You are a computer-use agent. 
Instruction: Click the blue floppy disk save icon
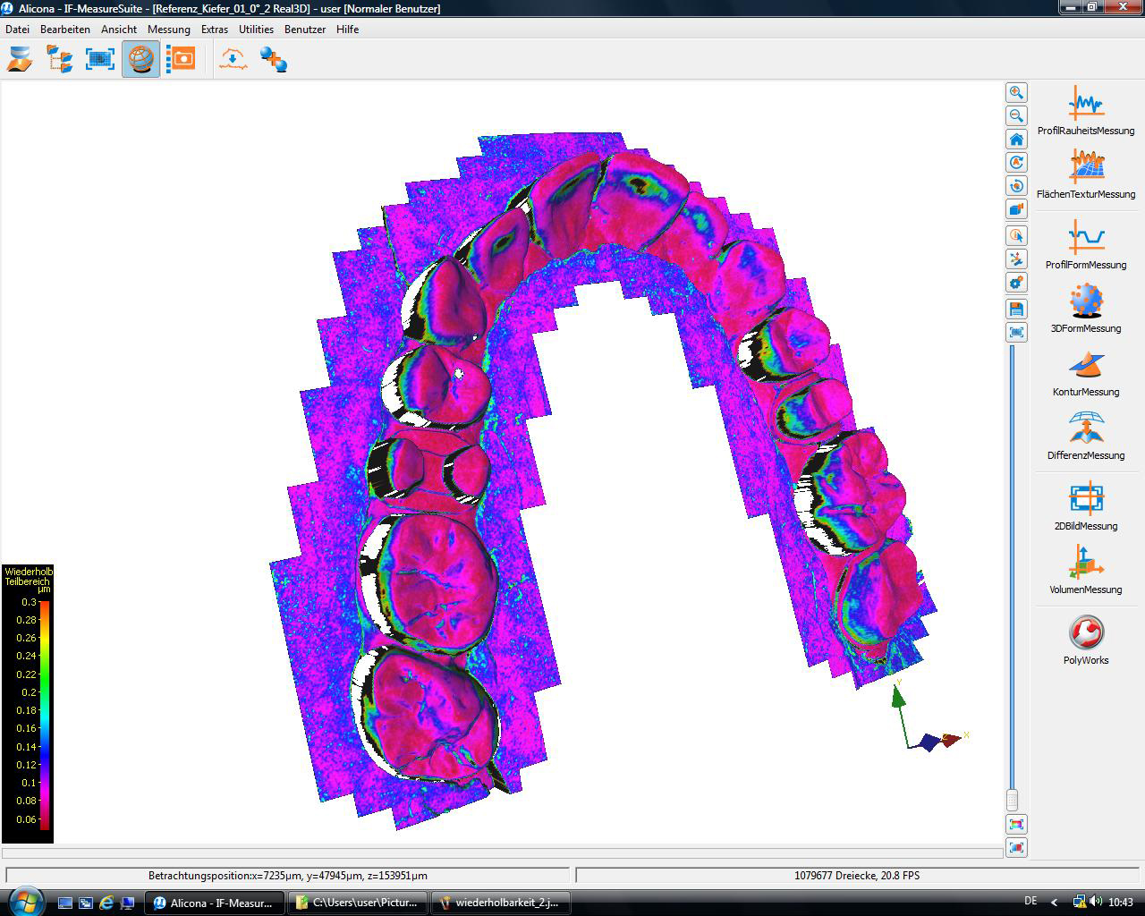click(x=1016, y=309)
